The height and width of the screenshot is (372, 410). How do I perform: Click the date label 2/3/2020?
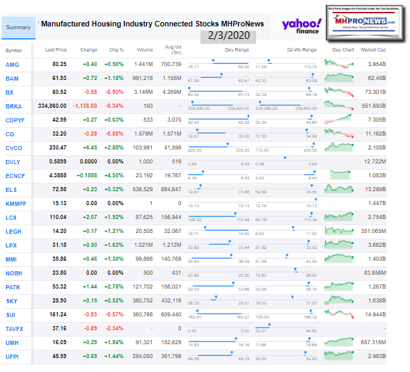[229, 35]
